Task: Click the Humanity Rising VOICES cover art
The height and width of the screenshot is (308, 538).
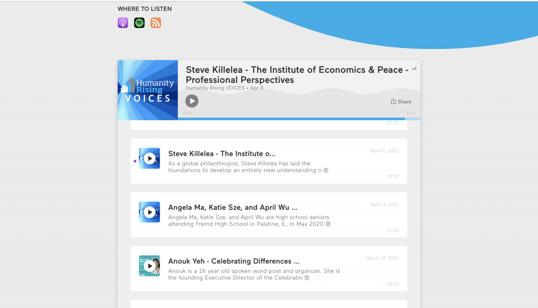Action: [148, 90]
